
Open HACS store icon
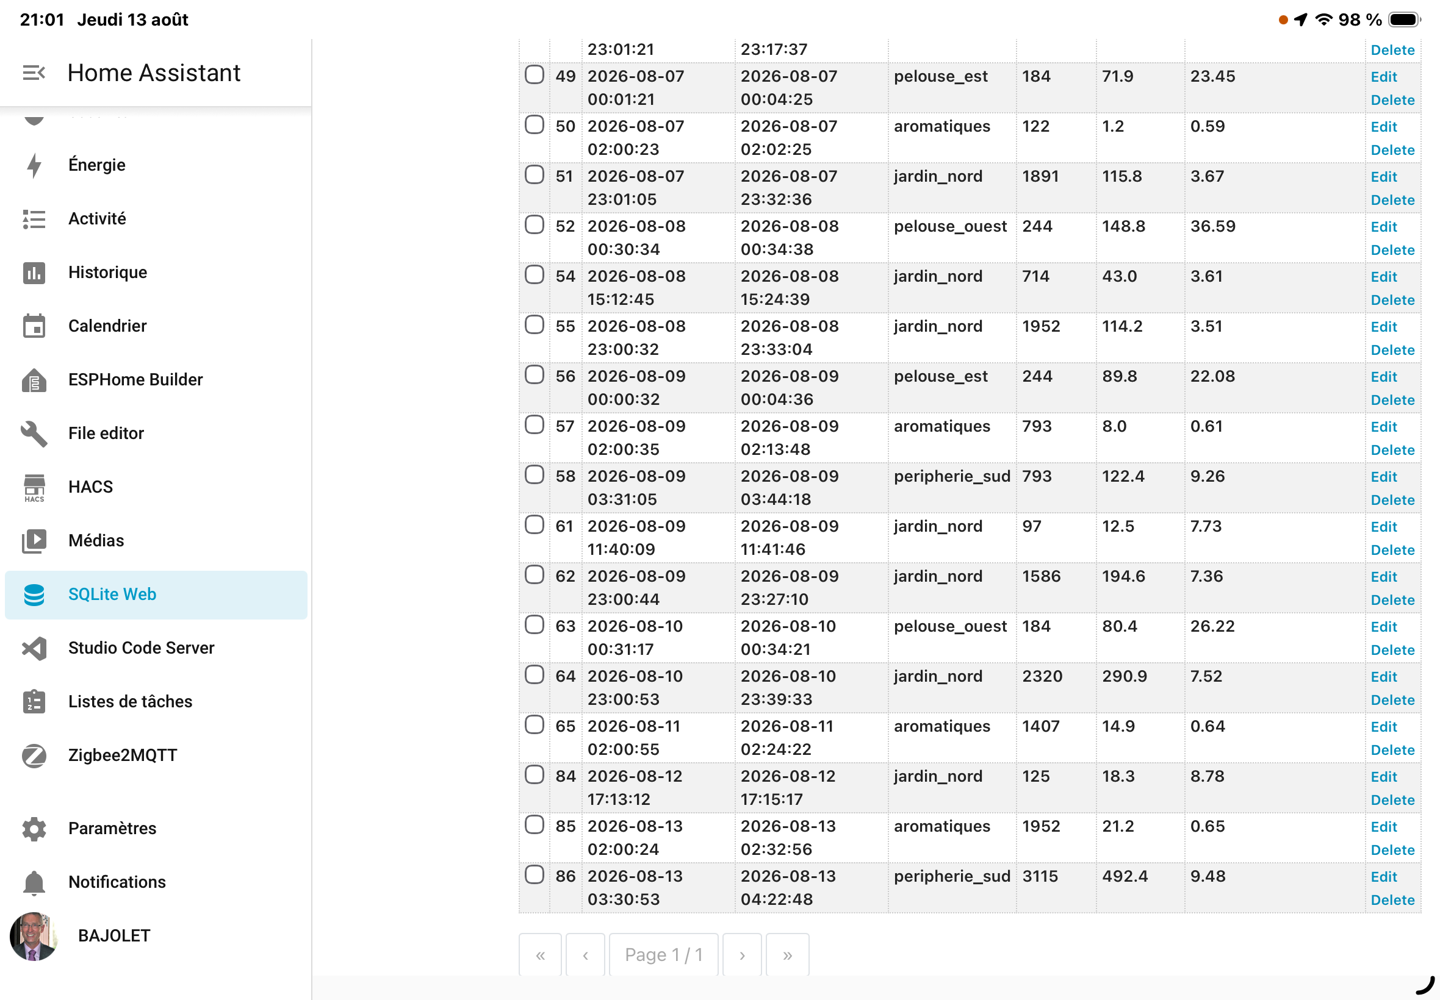pyautogui.click(x=34, y=487)
